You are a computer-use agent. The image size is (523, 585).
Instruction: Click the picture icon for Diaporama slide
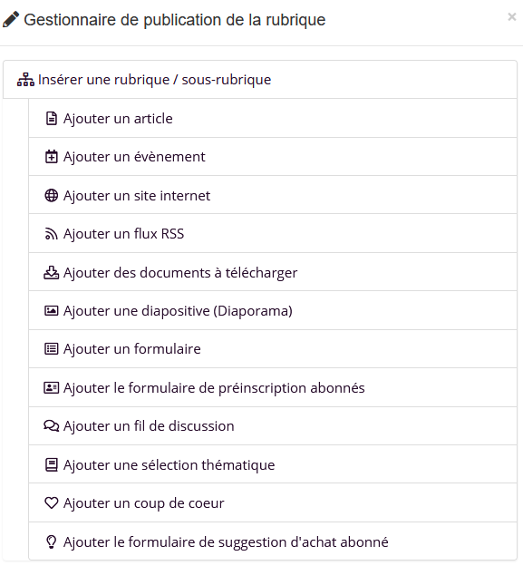pyautogui.click(x=51, y=311)
